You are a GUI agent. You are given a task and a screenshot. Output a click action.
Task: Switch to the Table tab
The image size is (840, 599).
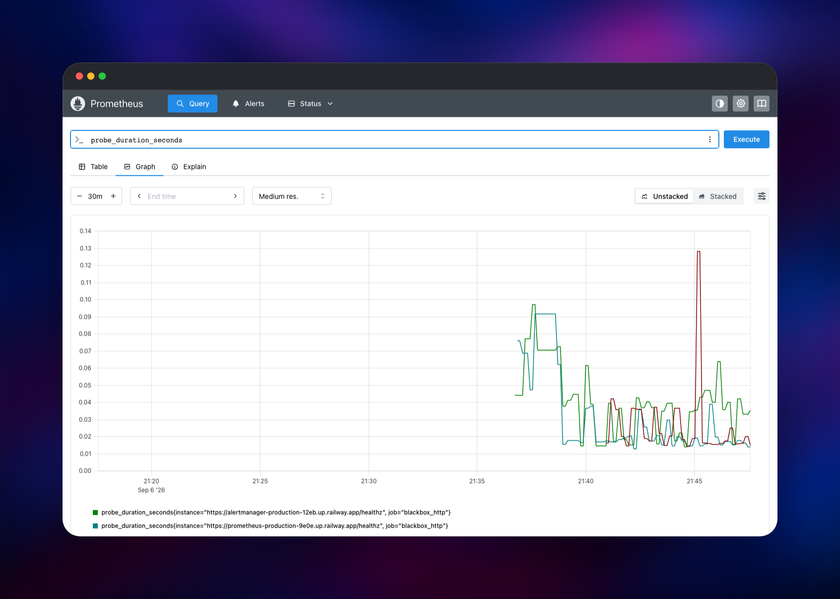[93, 167]
